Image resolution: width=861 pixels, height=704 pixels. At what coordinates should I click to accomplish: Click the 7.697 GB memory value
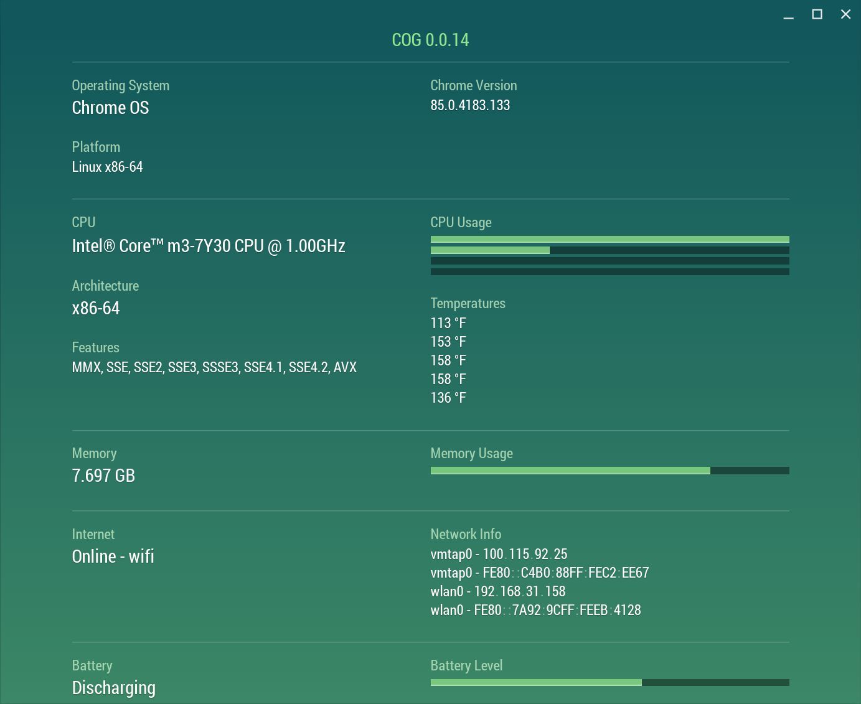click(103, 476)
